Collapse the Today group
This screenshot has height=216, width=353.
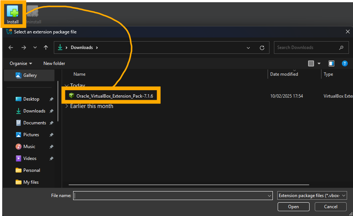[x=66, y=85]
